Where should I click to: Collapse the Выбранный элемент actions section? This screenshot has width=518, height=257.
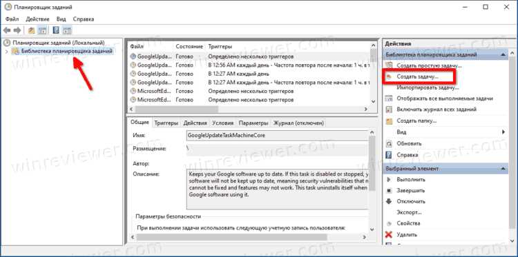pos(503,168)
